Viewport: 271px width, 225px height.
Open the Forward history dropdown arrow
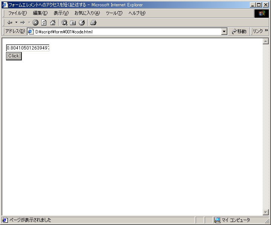click(29, 22)
